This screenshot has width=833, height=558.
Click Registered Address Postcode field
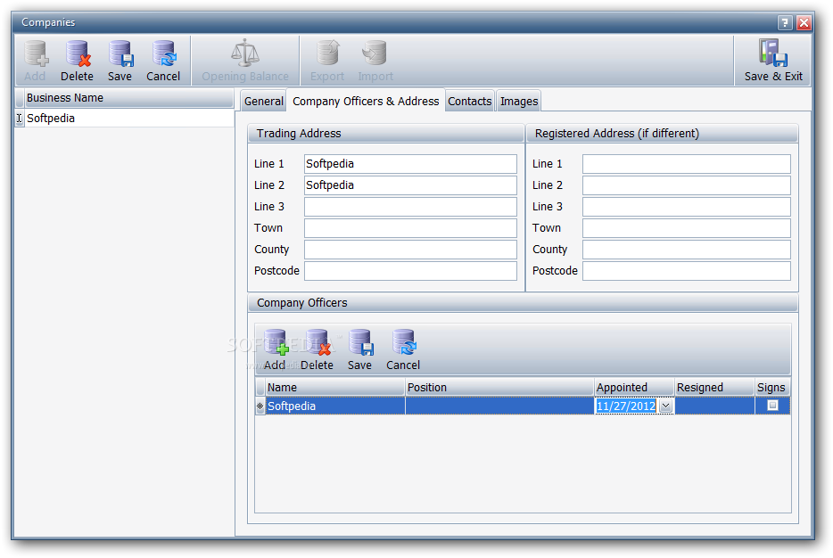(687, 270)
